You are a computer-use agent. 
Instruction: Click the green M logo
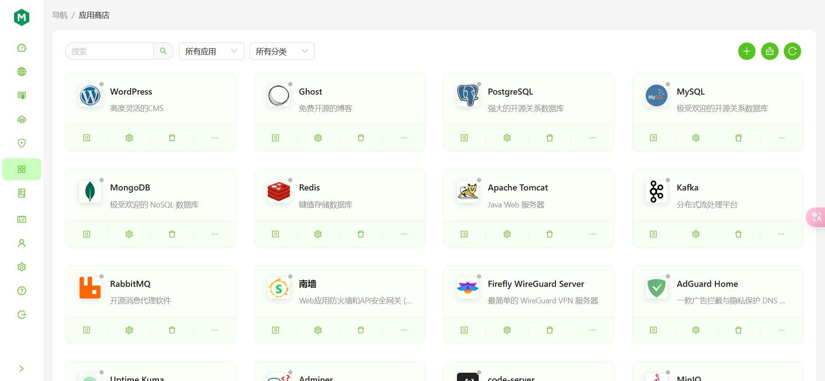[x=22, y=17]
